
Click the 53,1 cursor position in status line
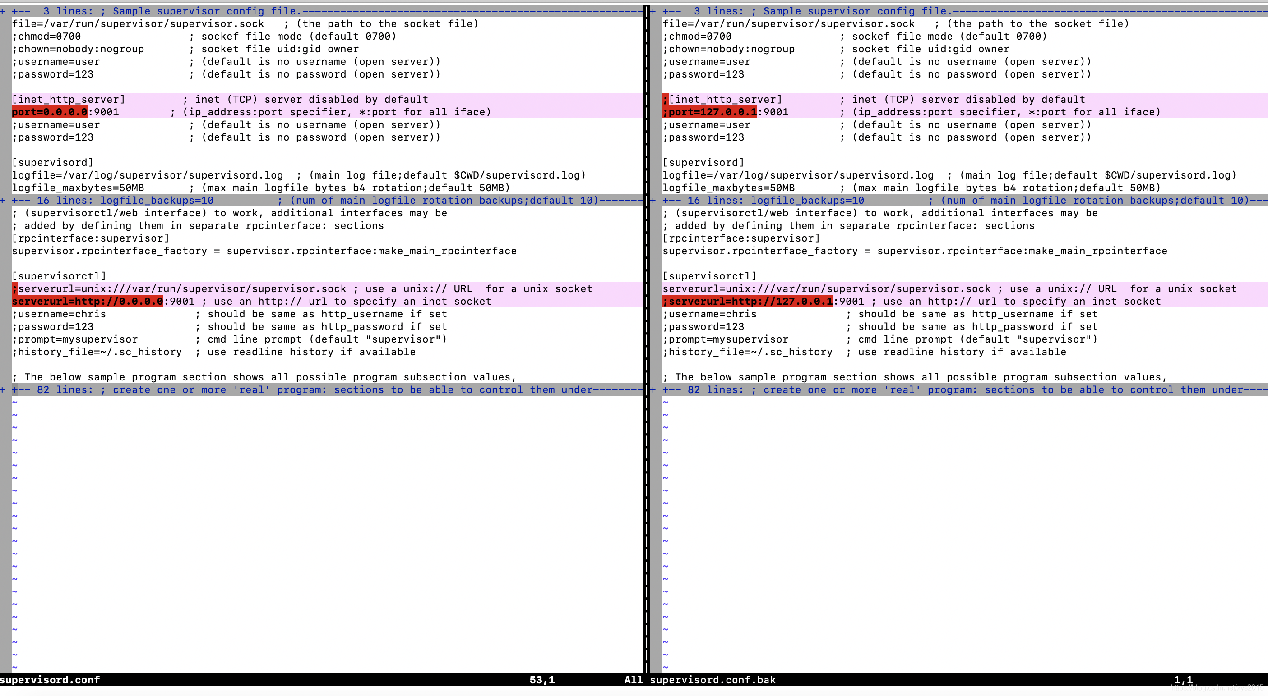tap(542, 680)
